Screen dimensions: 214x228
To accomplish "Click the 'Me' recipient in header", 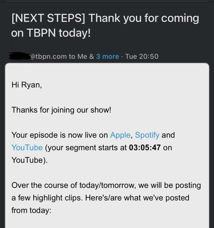I will (82, 57).
